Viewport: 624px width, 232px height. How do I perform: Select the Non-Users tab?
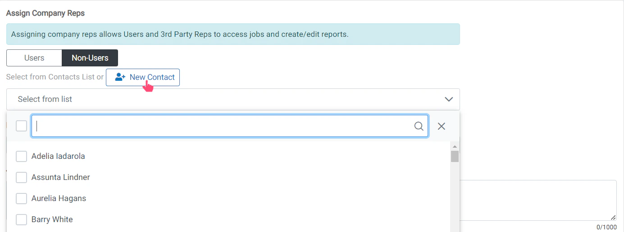(x=90, y=58)
